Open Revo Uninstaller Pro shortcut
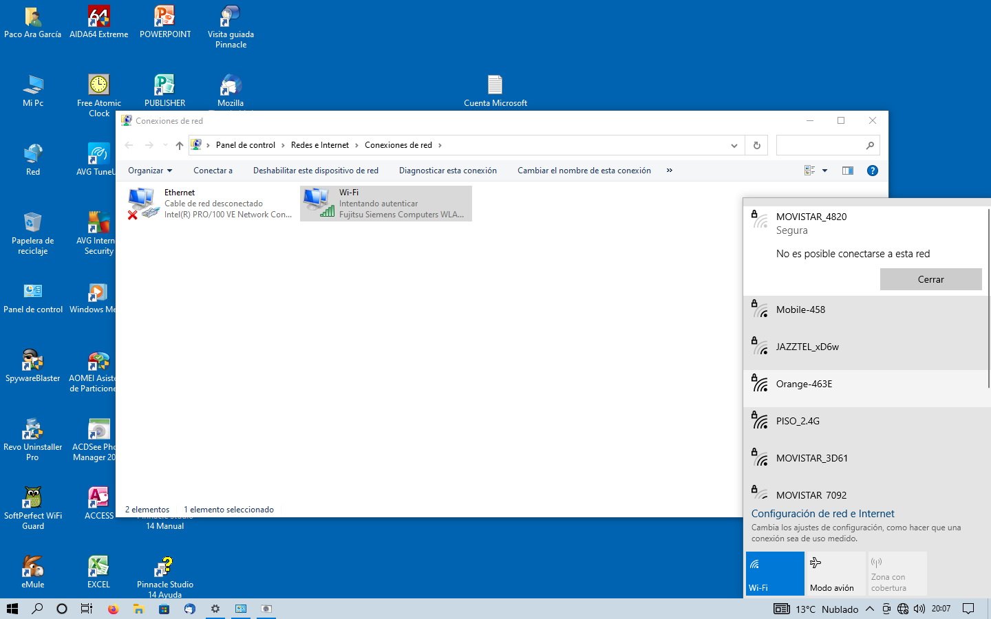The height and width of the screenshot is (619, 991). tap(32, 440)
